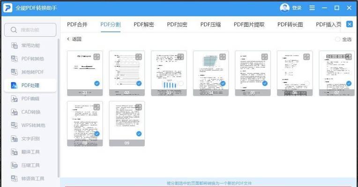Select page 03 thumbnail with chart
The image size is (358, 187).
click(x=169, y=73)
